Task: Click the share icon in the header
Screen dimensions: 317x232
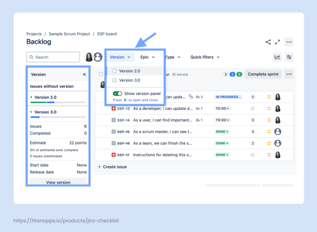Action: click(268, 42)
